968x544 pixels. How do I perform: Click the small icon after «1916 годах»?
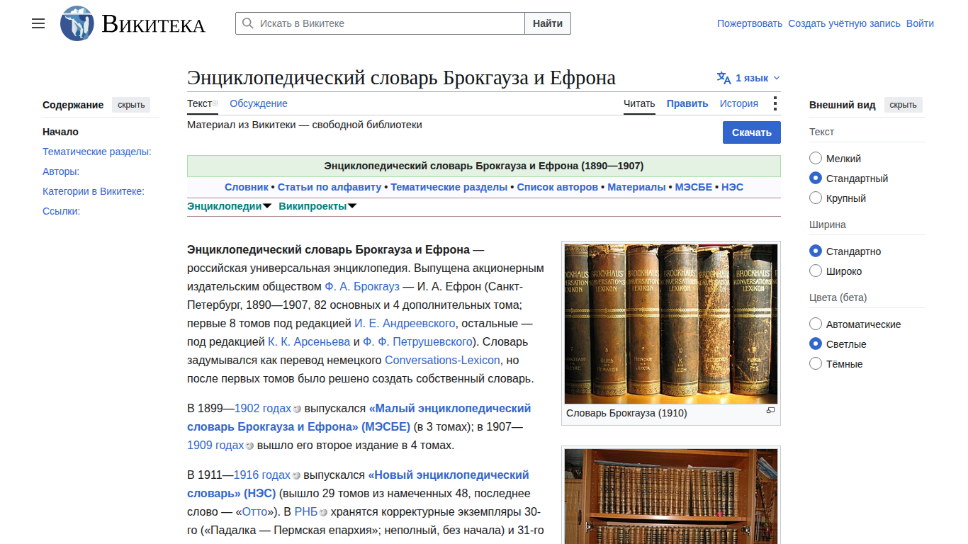click(296, 475)
